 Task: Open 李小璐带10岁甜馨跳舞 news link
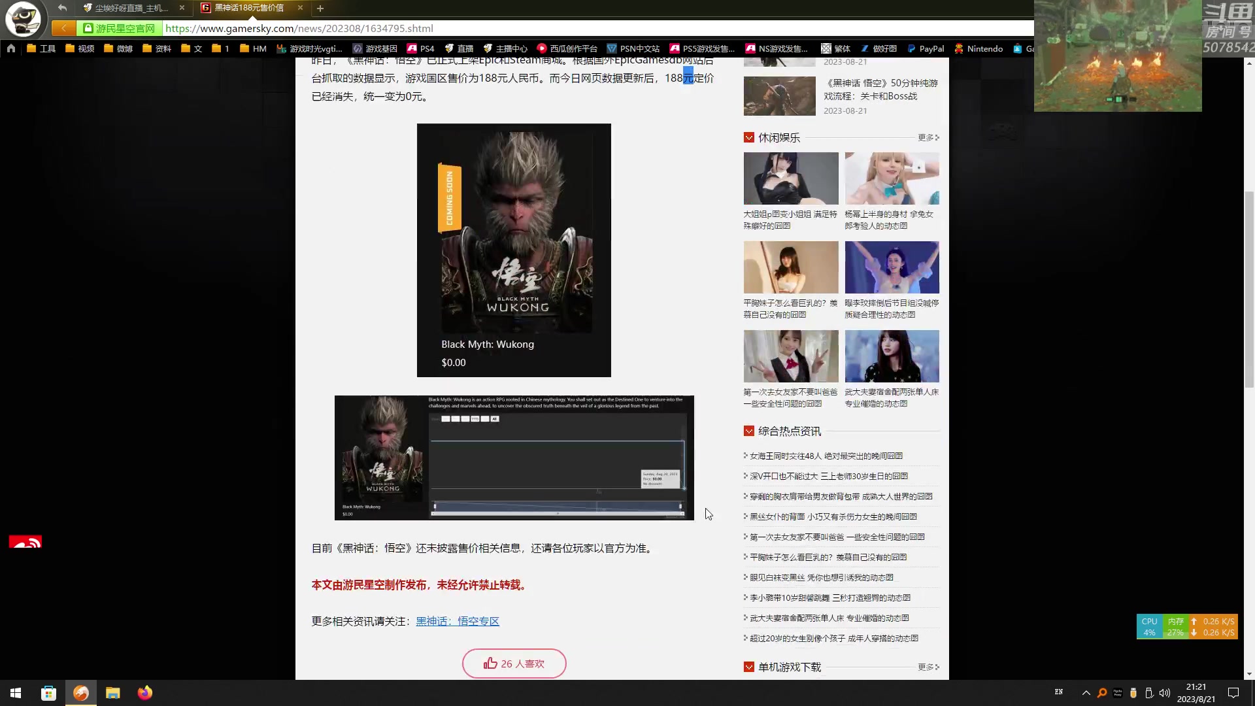(830, 597)
